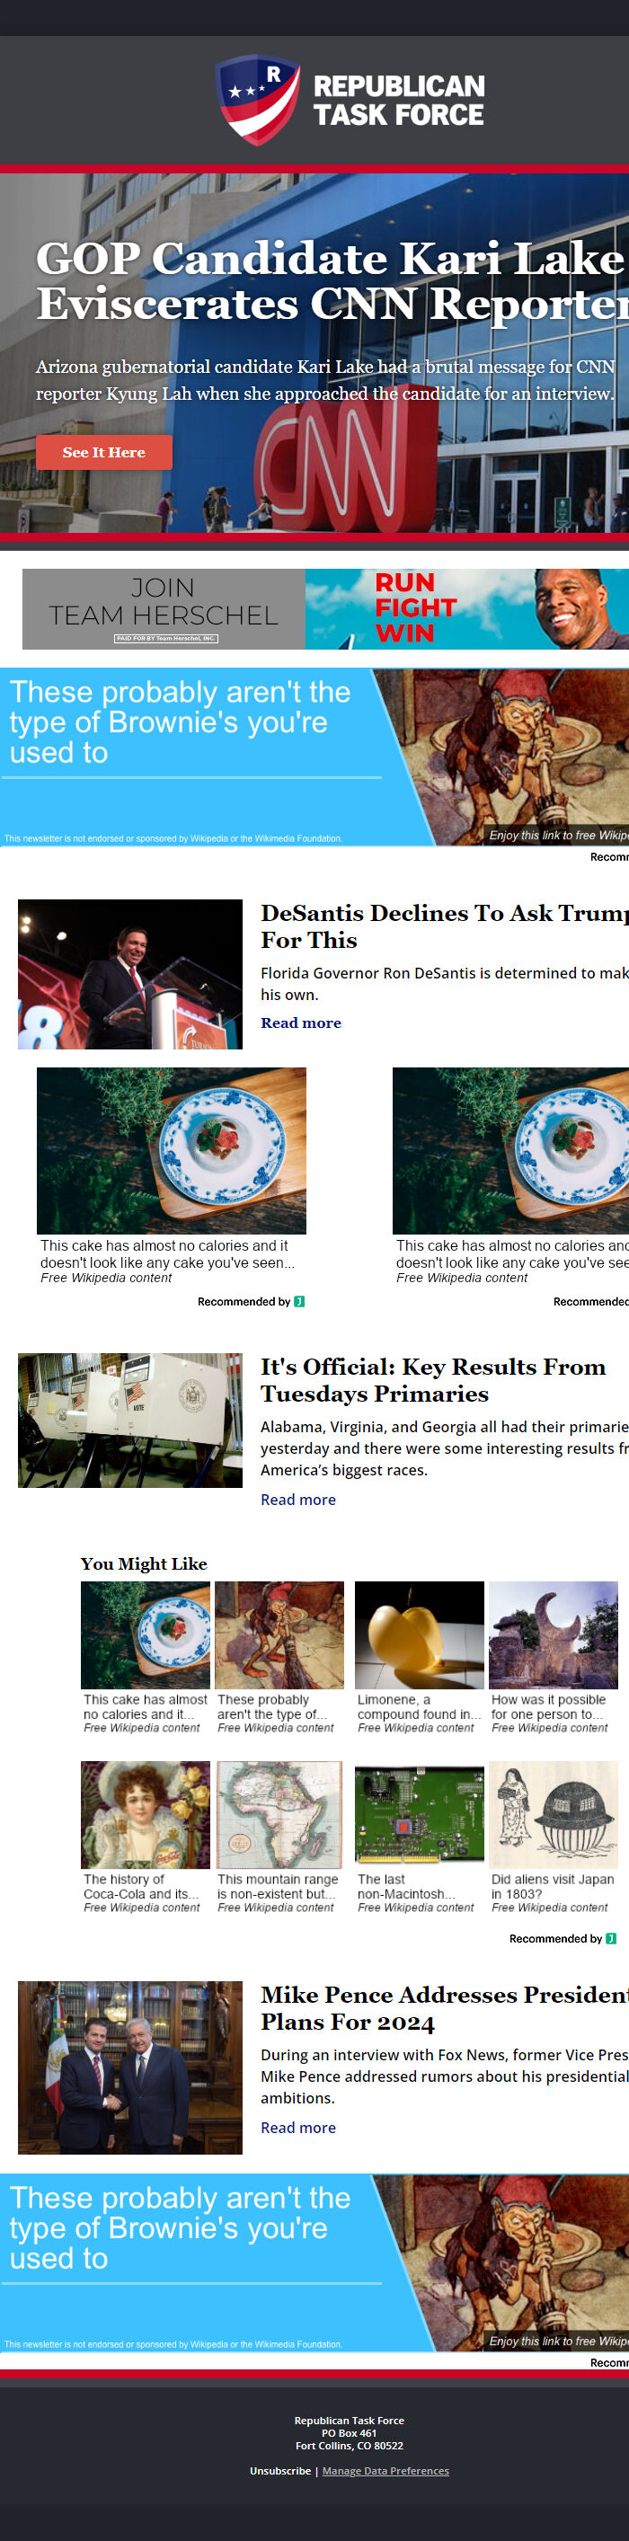The width and height of the screenshot is (629, 2541).
Task: Open the Manage Data Preferences link
Action: point(385,2471)
